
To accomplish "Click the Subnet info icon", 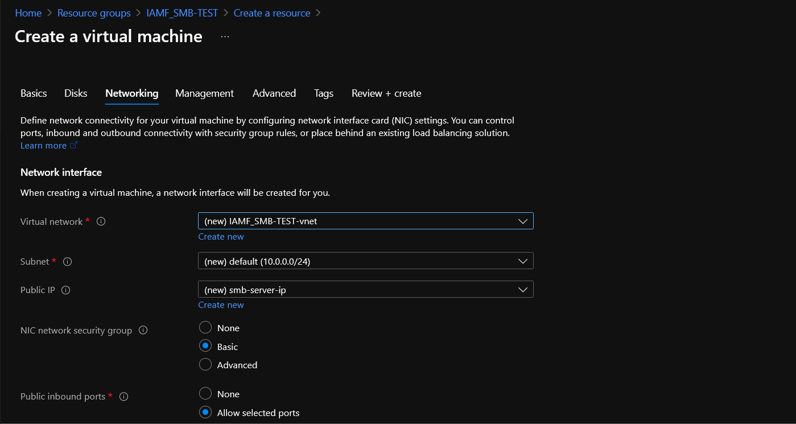I will click(x=67, y=262).
